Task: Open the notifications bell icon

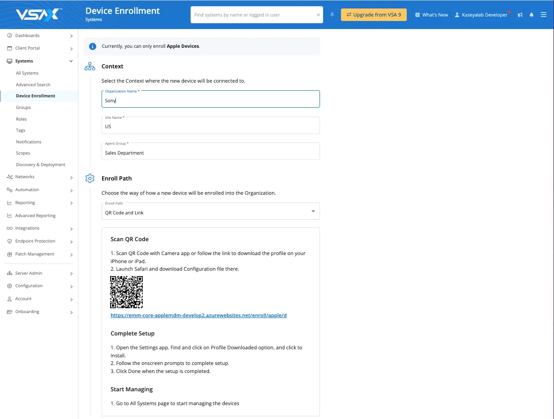Action: (532, 15)
